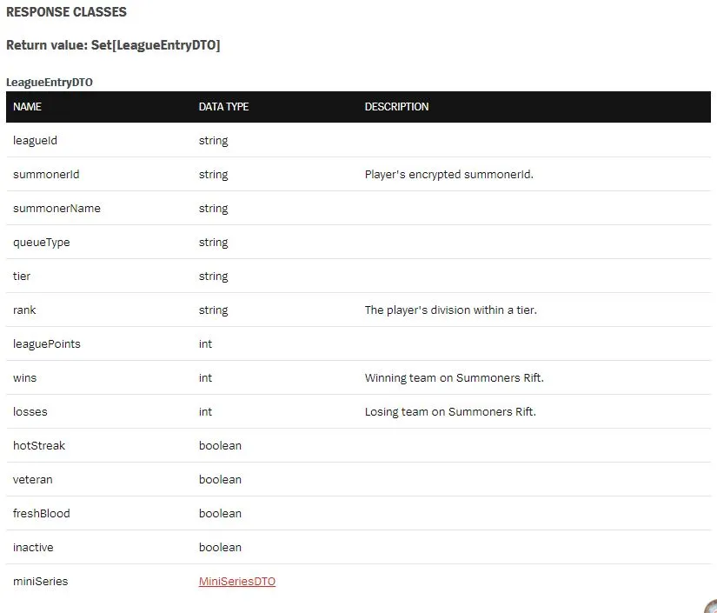717x613 pixels.
Task: Click the Return value Set[LeagueEntryDTO] heading
Action: 113,45
